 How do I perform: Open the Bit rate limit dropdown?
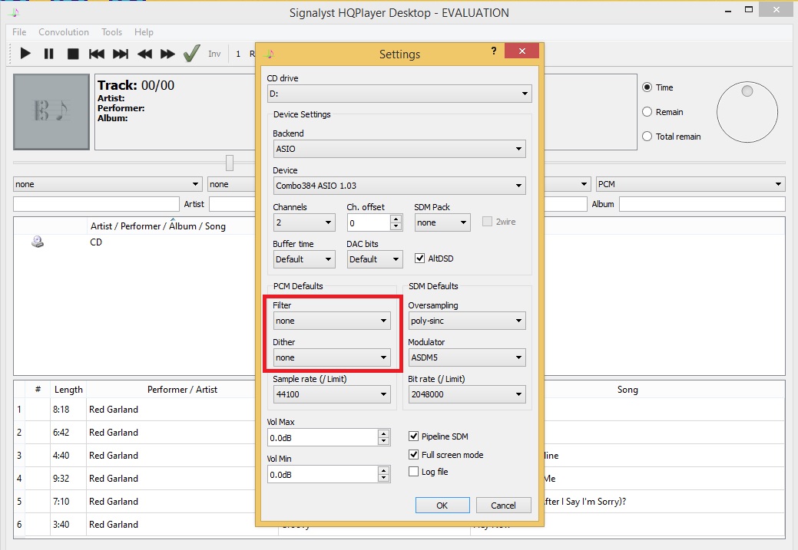click(x=467, y=394)
